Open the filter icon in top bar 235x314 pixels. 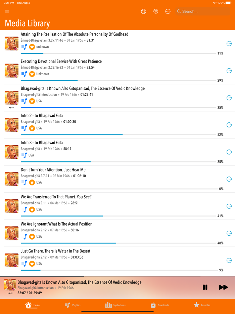point(156,11)
